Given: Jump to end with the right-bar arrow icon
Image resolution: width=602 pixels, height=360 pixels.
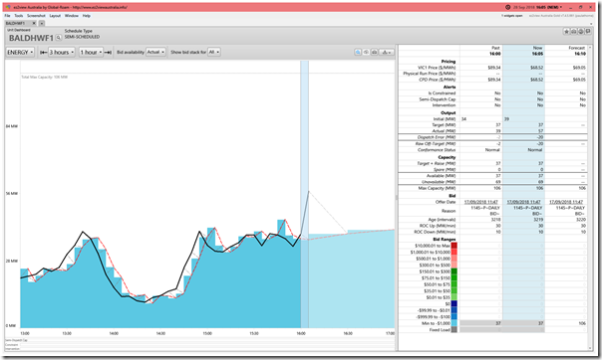Looking at the screenshot, I should pyautogui.click(x=108, y=52).
